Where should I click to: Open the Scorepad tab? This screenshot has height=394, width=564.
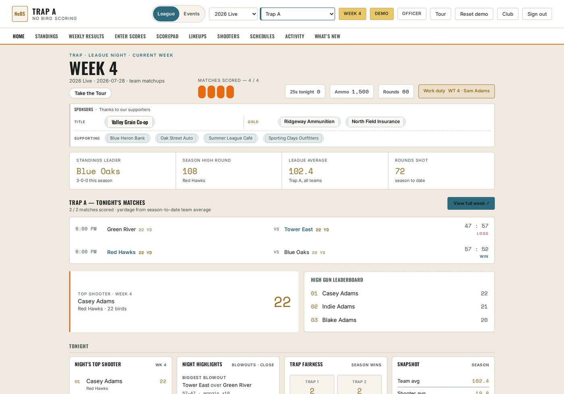(x=167, y=36)
